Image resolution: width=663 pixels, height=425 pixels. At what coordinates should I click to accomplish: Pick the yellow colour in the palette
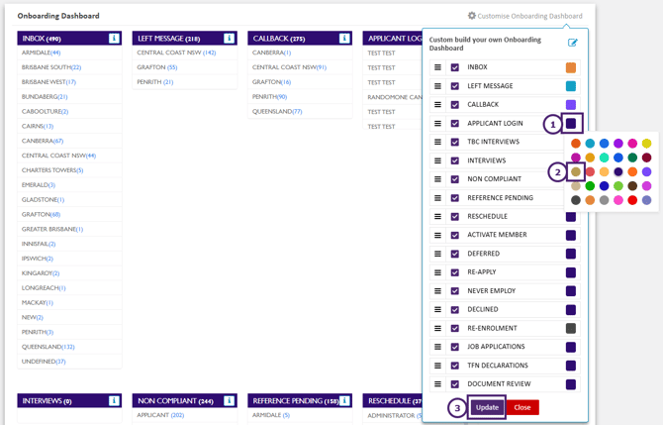[x=646, y=144]
